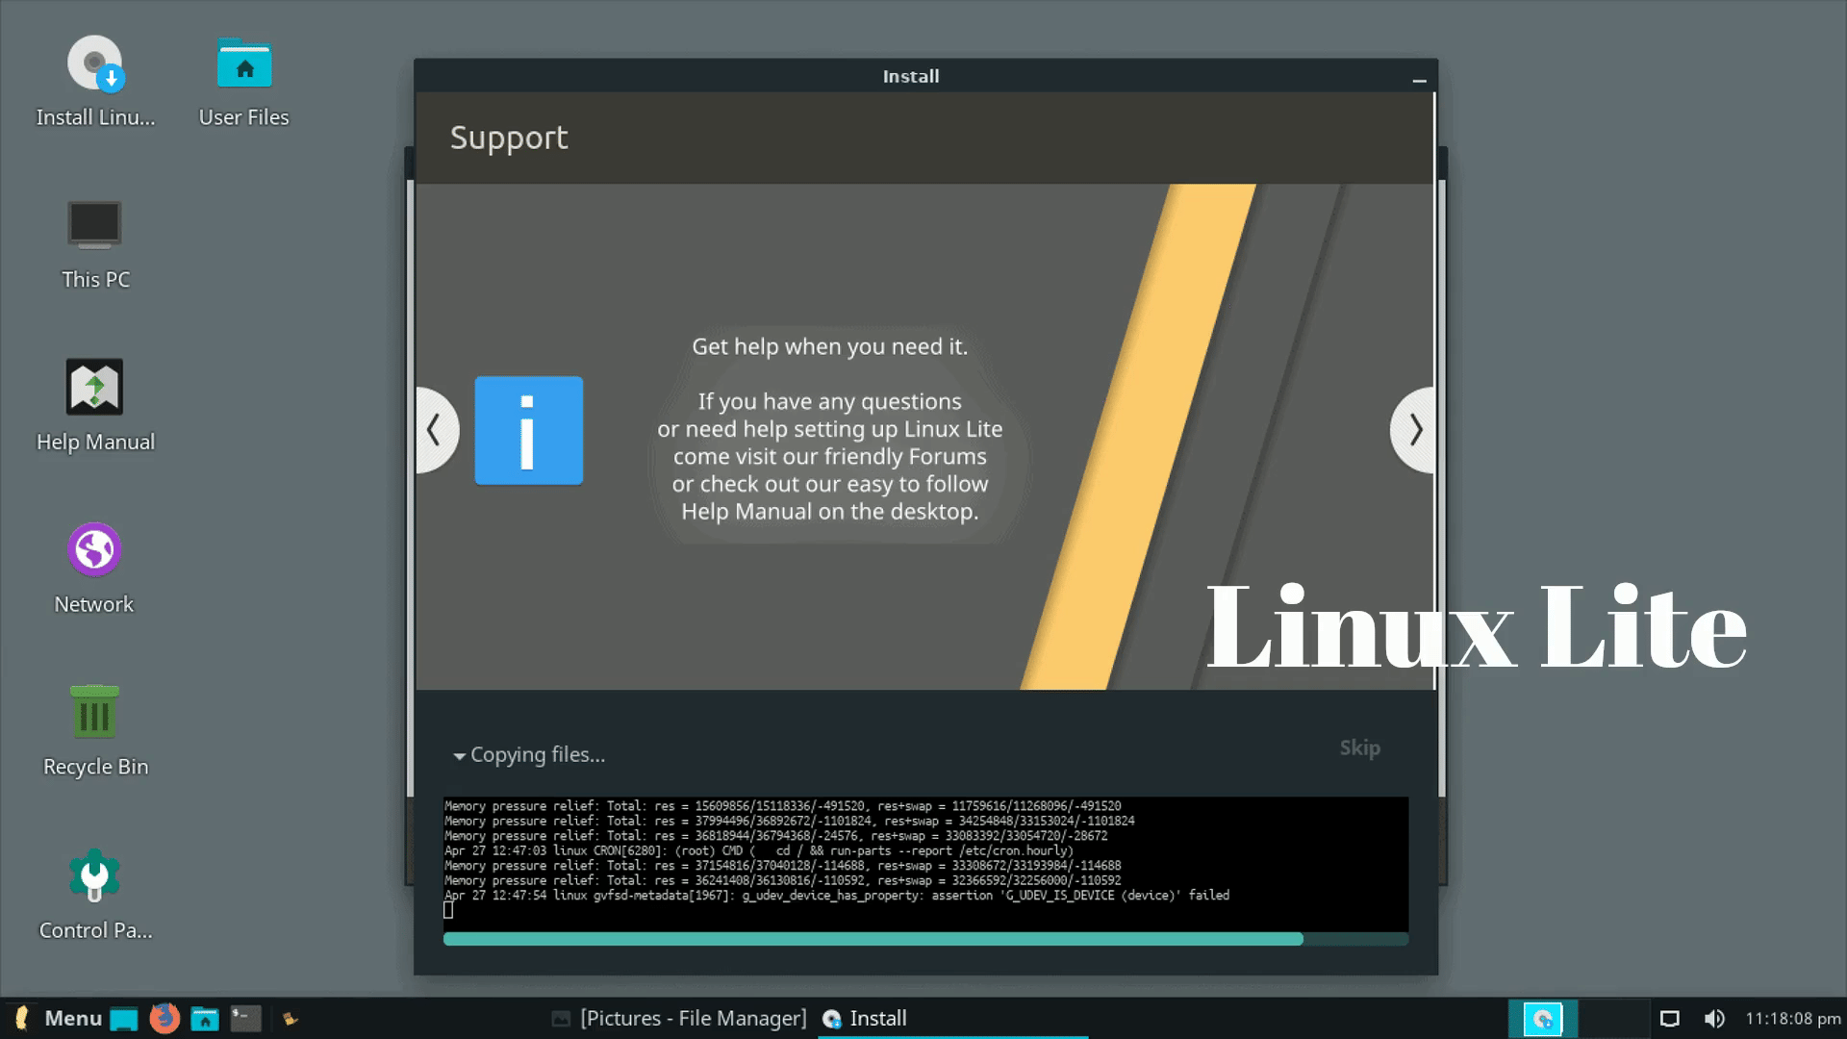The width and height of the screenshot is (1847, 1039).
Task: Launch Firefox from the taskbar
Action: point(164,1018)
